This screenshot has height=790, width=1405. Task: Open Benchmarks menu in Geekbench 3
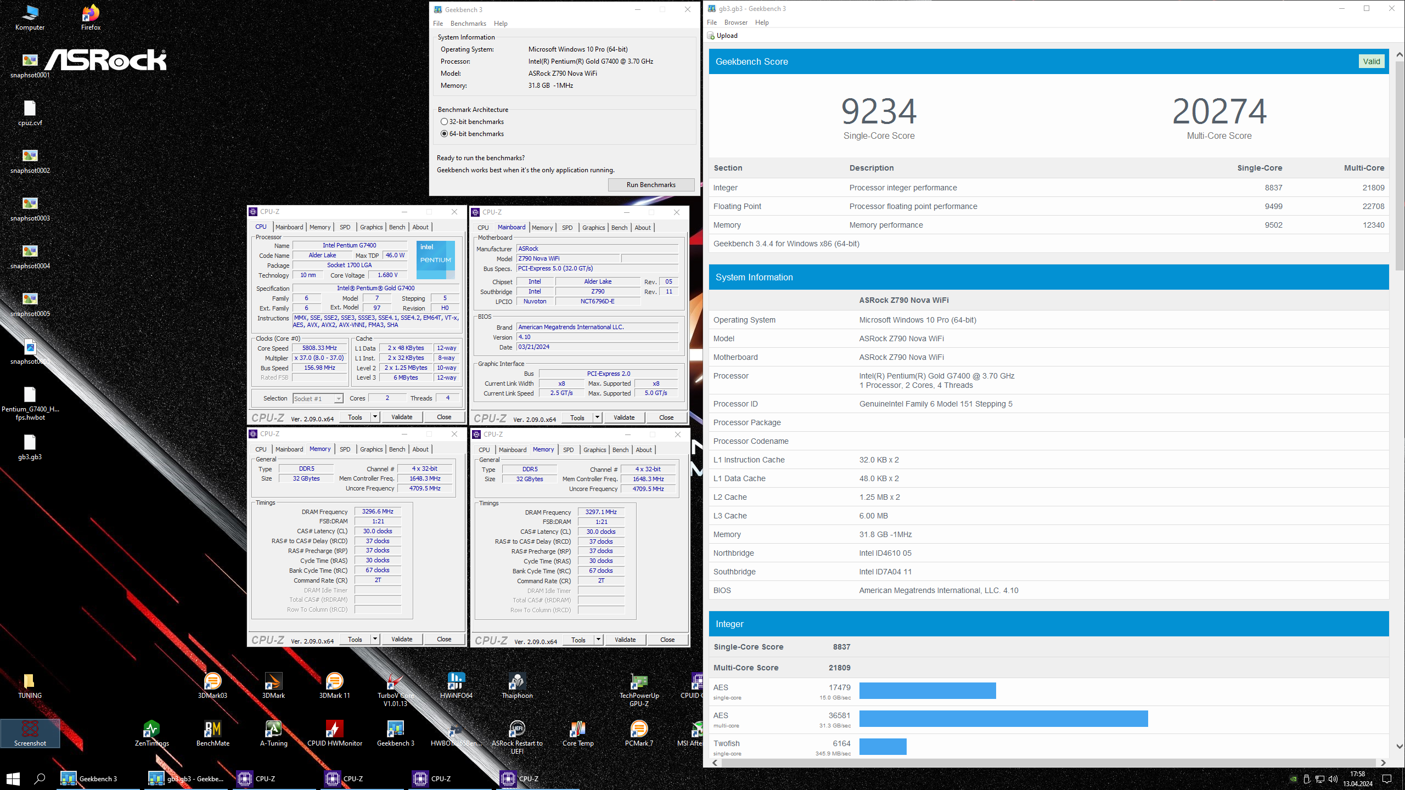coord(468,24)
